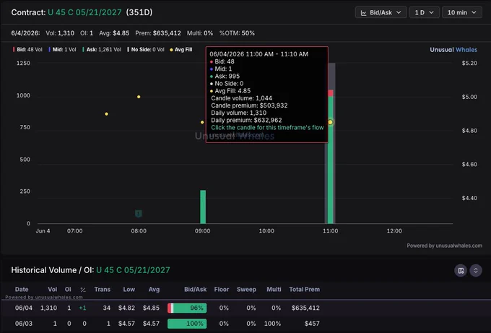Click the avg fill dot at 09:00
The image size is (491, 333).
(202, 122)
